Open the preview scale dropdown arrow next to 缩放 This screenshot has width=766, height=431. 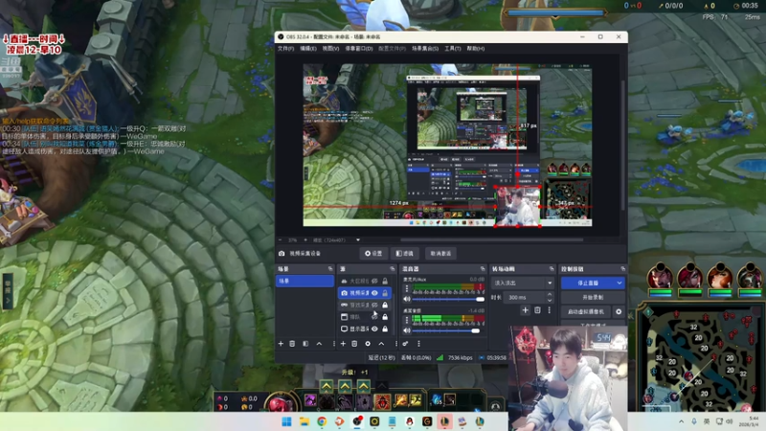coord(358,240)
